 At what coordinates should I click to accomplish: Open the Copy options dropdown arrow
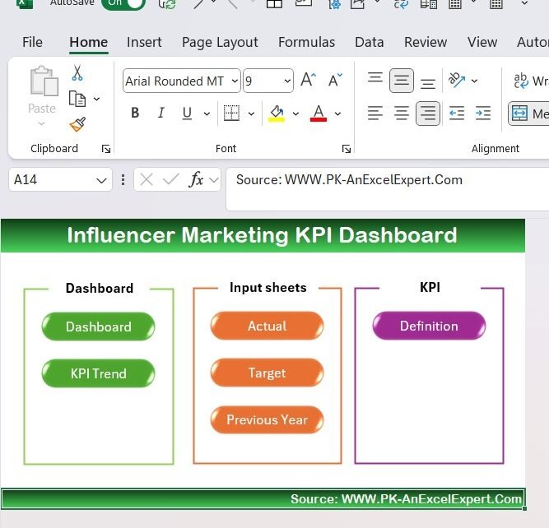point(96,99)
